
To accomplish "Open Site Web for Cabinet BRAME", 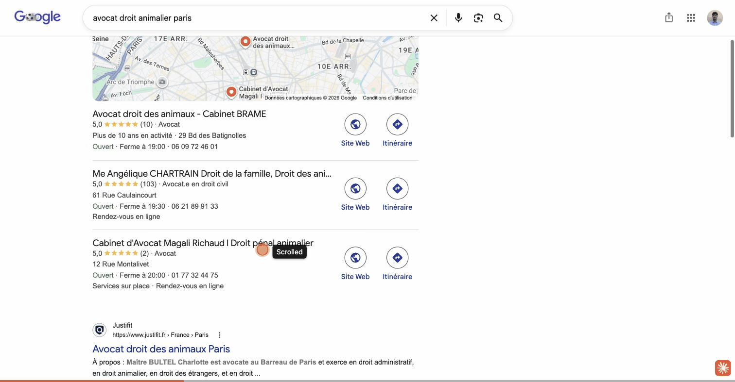I will (355, 131).
